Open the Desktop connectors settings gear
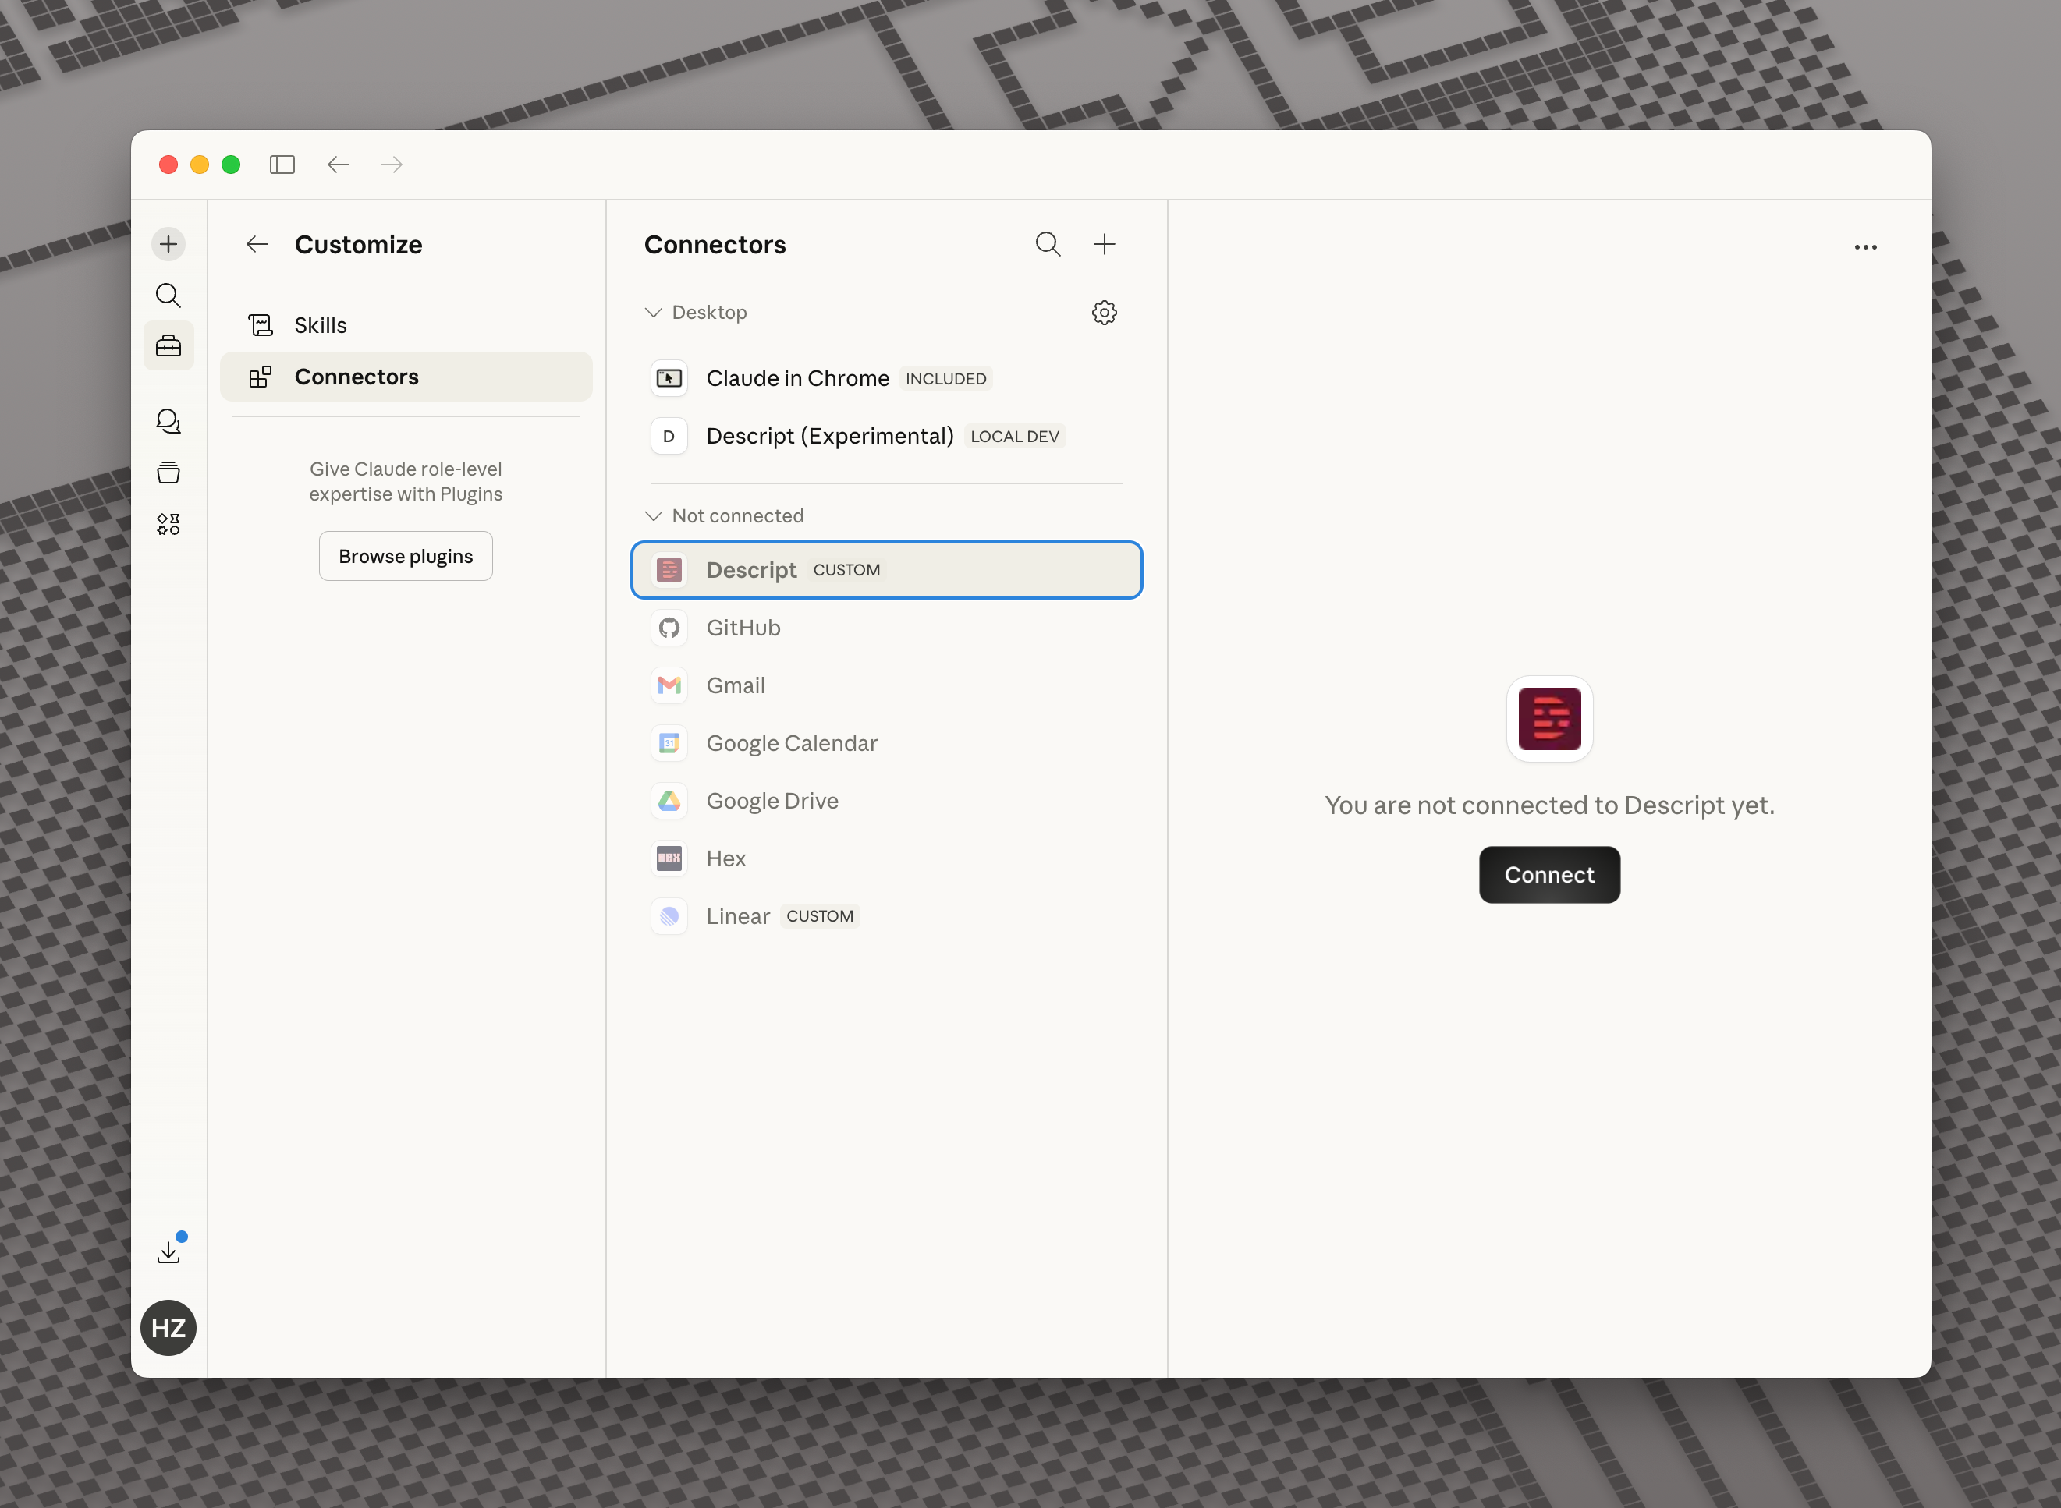Screen dimensions: 2061x1508 (x=1104, y=311)
